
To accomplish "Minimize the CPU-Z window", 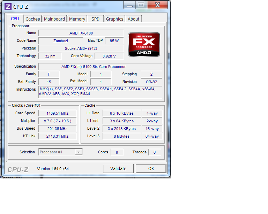I will tap(129, 5).
